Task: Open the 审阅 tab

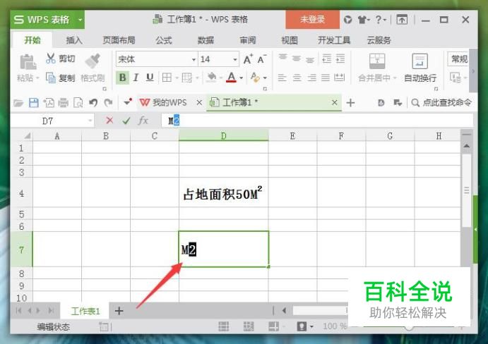Action: pyautogui.click(x=248, y=40)
